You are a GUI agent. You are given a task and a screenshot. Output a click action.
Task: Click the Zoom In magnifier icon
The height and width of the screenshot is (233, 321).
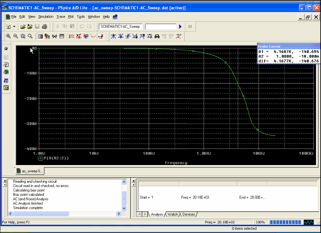click(8, 36)
